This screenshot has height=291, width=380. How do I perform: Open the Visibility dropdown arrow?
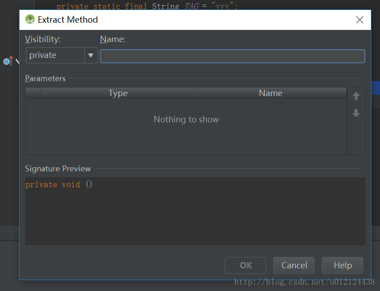point(91,55)
